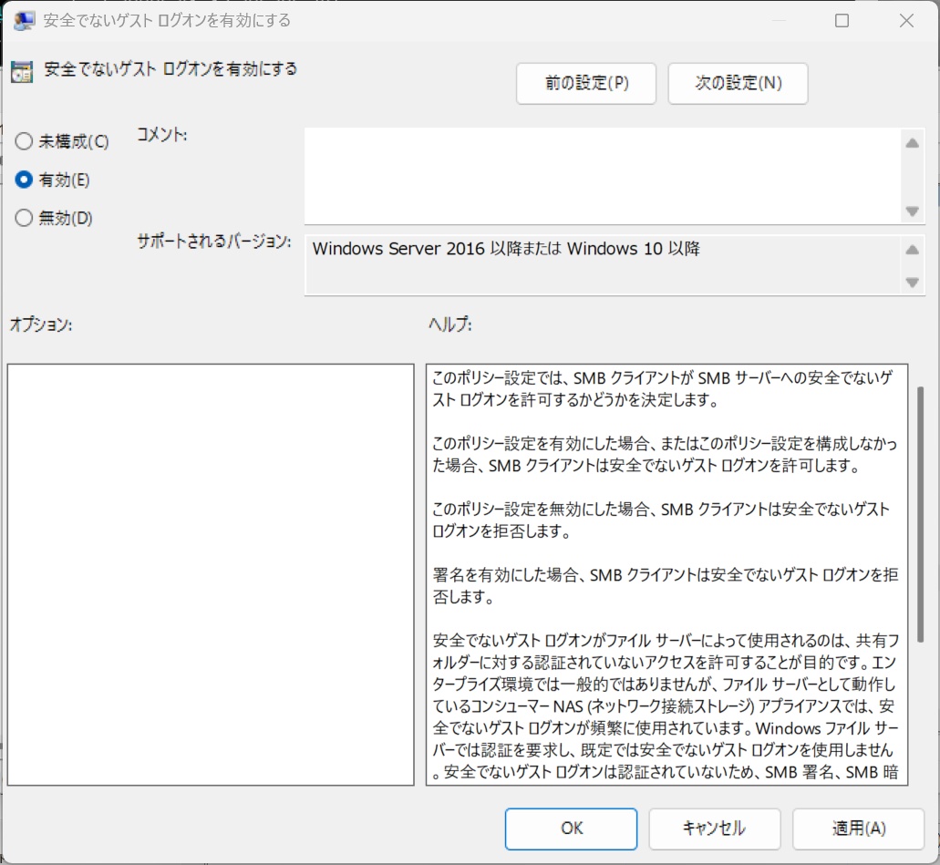The height and width of the screenshot is (865, 940).
Task: Close the dialog with the X button
Action: [905, 20]
